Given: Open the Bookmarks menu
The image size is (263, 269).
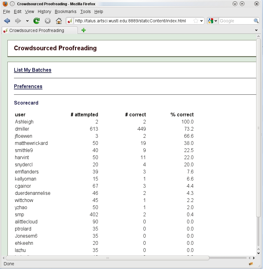Looking at the screenshot, I should (x=65, y=11).
